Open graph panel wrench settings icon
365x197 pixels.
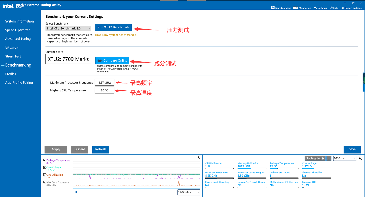[x=199, y=158]
